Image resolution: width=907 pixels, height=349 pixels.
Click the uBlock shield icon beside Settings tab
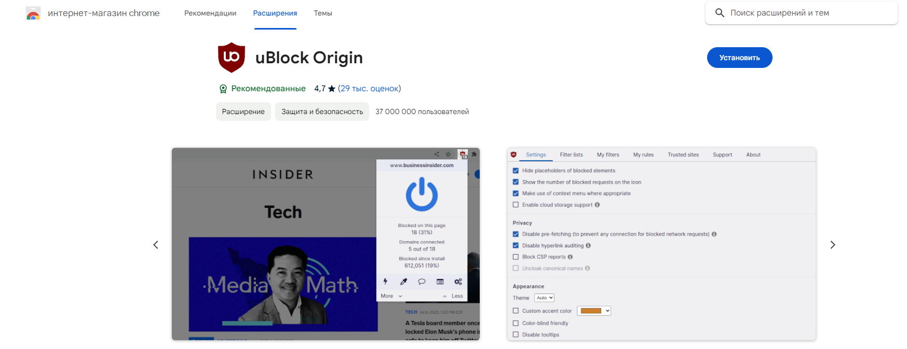[x=513, y=155]
